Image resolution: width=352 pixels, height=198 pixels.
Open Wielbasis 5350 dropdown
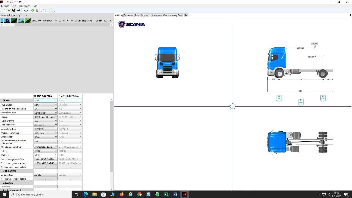click(x=46, y=155)
